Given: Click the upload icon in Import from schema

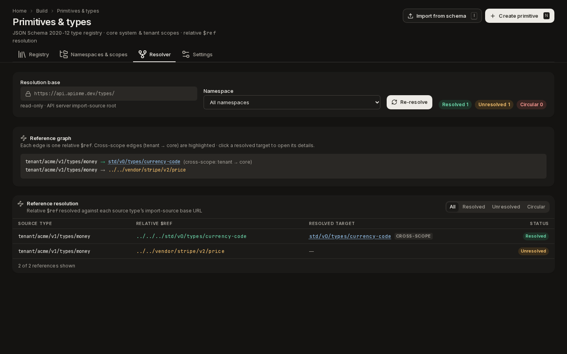Looking at the screenshot, I should (410, 16).
